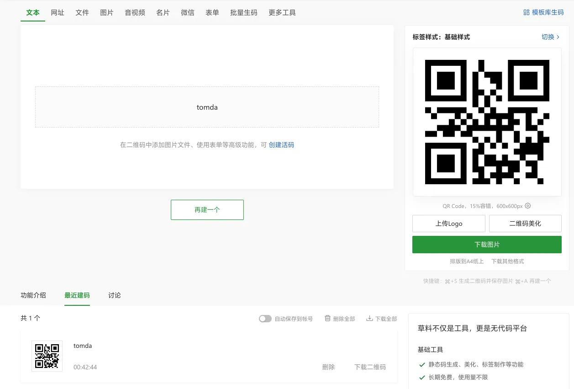
Task: Open the 文件 tab
Action: [x=82, y=12]
